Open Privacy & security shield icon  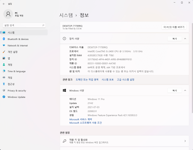(x=4, y=90)
